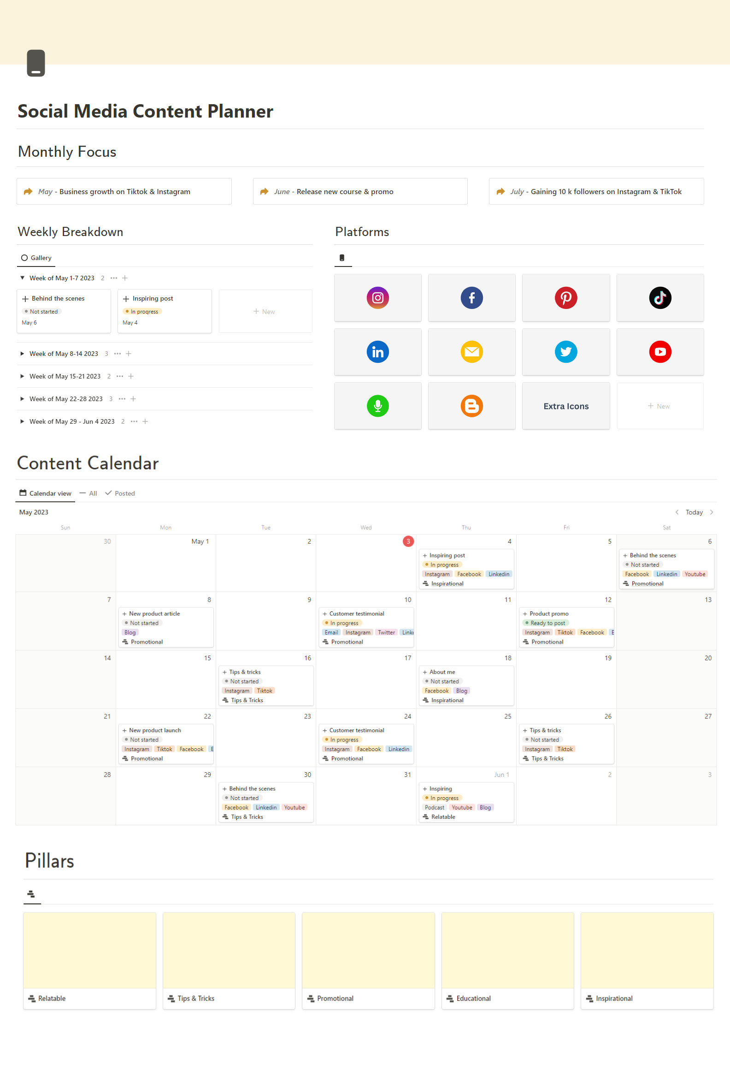Open Inspiring post event on May 4
Image resolution: width=730 pixels, height=1089 pixels.
click(x=466, y=569)
